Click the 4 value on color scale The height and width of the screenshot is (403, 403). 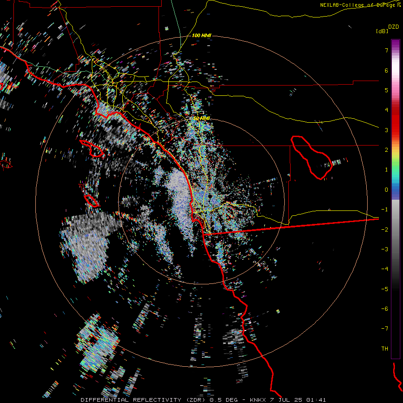pyautogui.click(x=386, y=110)
